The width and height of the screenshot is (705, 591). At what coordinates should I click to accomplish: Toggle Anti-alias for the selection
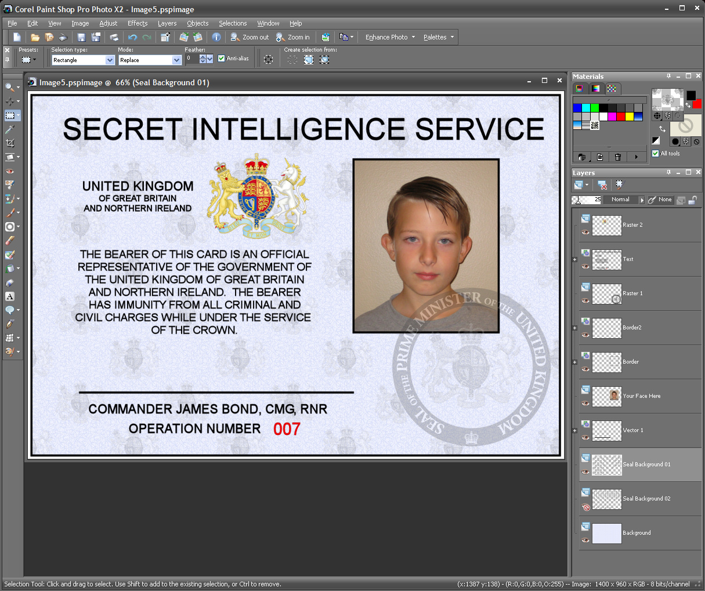click(x=221, y=58)
